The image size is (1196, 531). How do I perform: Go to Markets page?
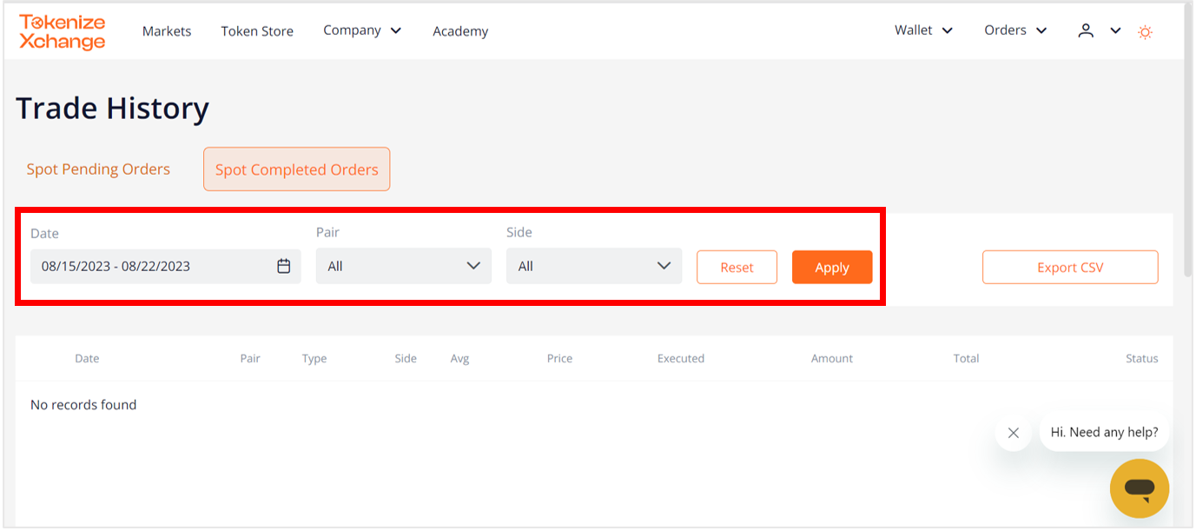(x=167, y=31)
